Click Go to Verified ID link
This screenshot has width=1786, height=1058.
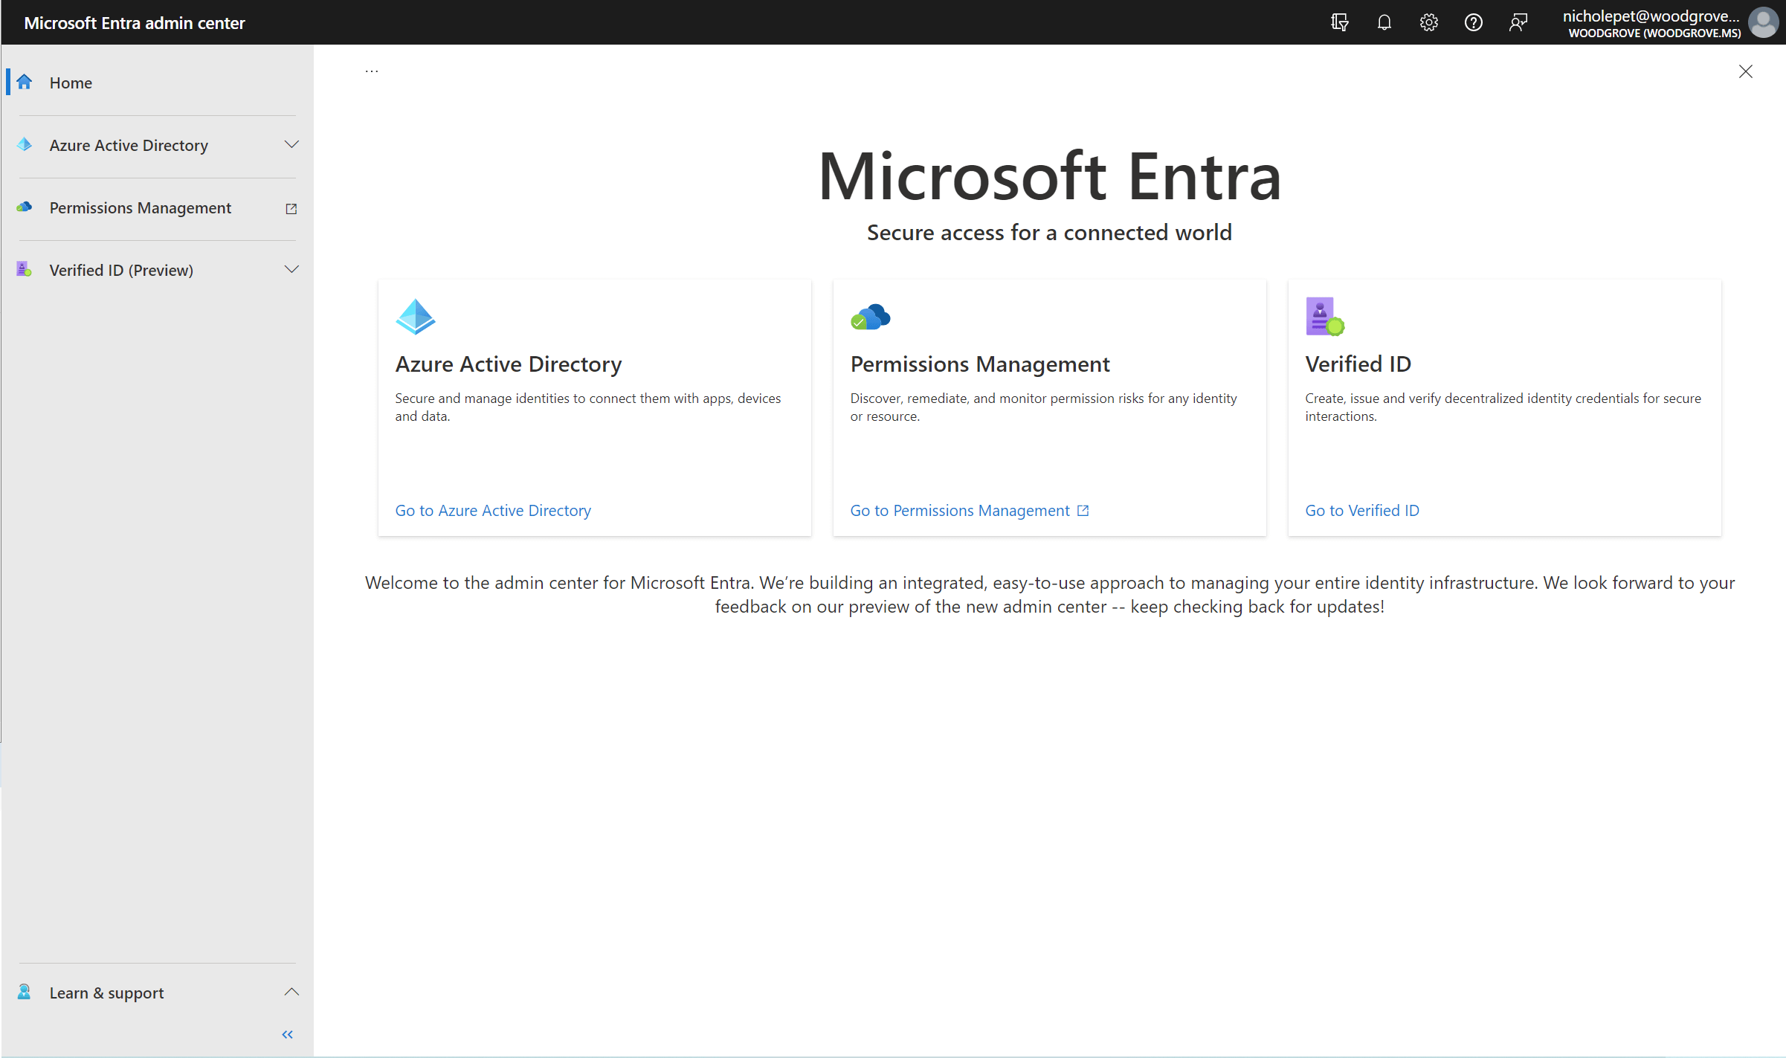1362,510
